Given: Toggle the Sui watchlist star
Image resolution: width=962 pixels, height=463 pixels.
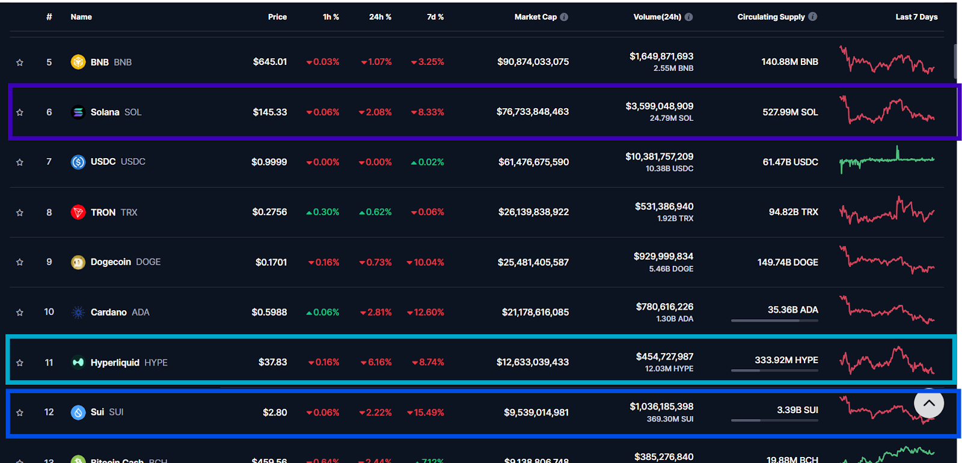Looking at the screenshot, I should (x=20, y=413).
